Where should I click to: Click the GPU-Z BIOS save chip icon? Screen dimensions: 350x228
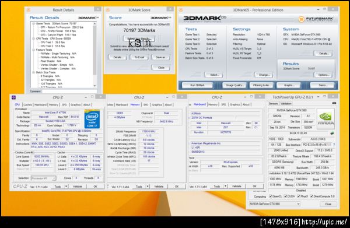tap(332, 133)
